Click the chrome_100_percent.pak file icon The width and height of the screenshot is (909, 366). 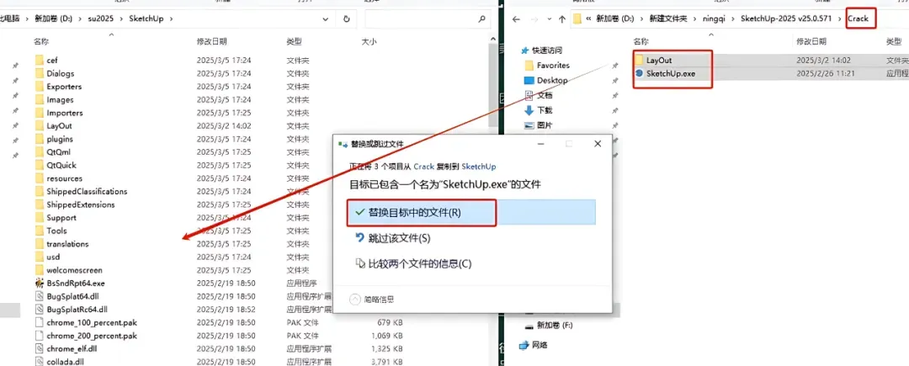coord(40,322)
